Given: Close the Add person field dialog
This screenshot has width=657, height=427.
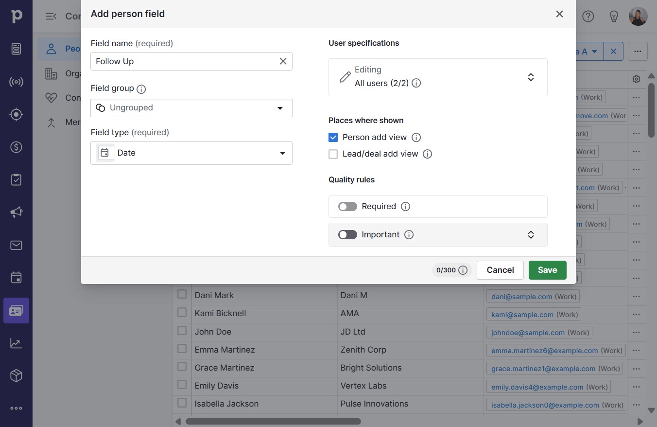Looking at the screenshot, I should pos(559,14).
